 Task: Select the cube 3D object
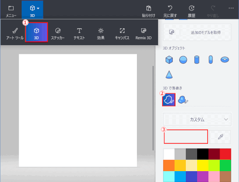(x=169, y=60)
